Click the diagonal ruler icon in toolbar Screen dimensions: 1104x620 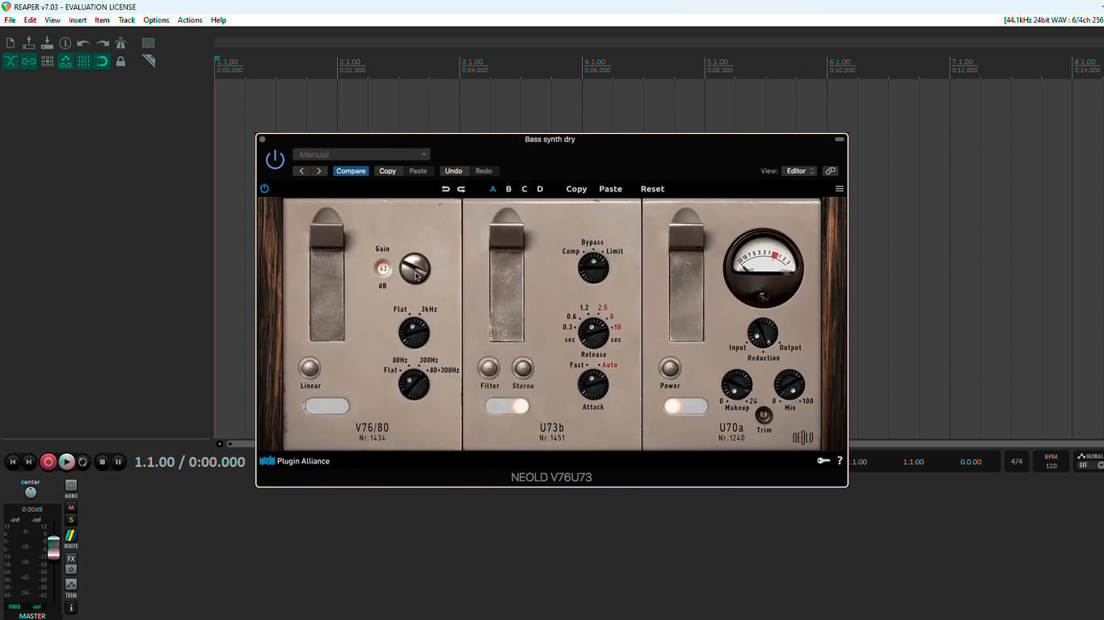point(149,61)
